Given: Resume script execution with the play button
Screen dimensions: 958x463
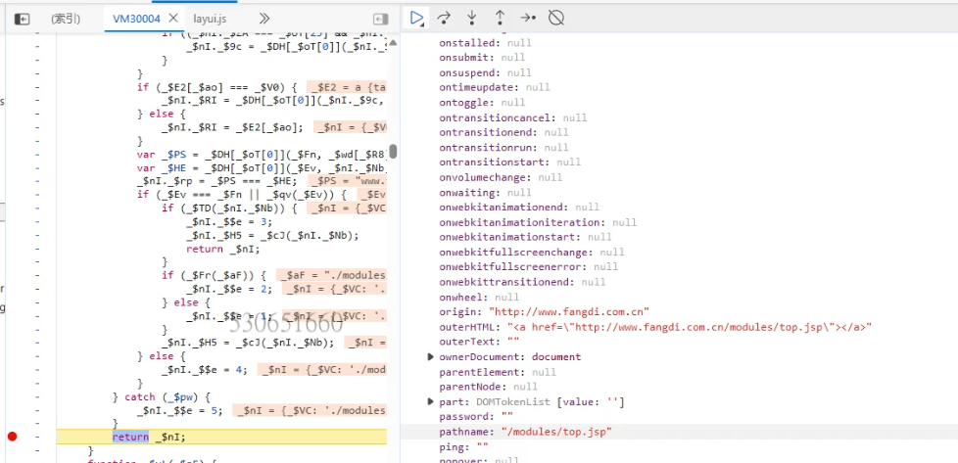Looking at the screenshot, I should (x=417, y=18).
